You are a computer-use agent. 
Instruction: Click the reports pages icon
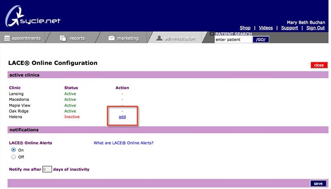pos(63,38)
